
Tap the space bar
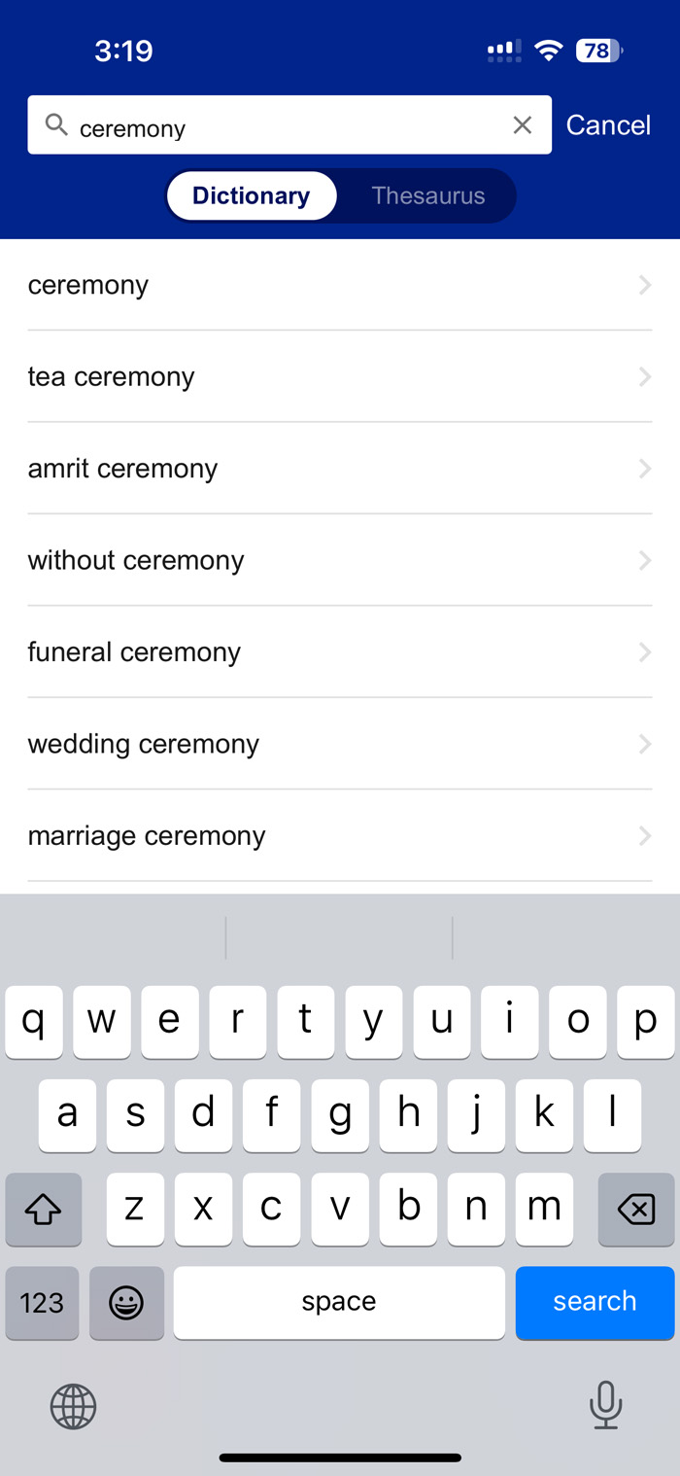[339, 1303]
